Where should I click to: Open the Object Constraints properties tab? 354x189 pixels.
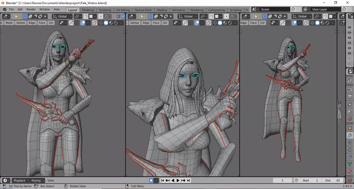coord(350,157)
